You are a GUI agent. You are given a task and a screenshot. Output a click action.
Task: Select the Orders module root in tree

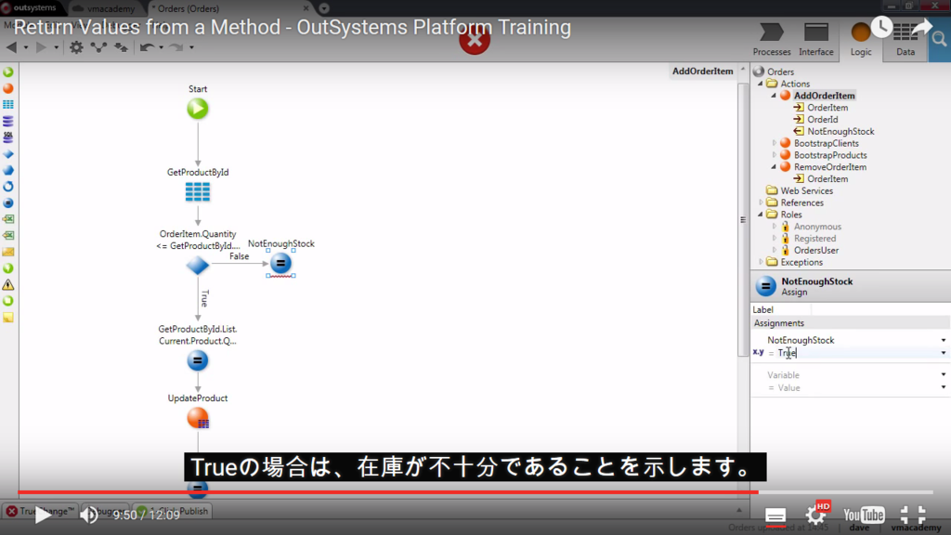(x=780, y=72)
